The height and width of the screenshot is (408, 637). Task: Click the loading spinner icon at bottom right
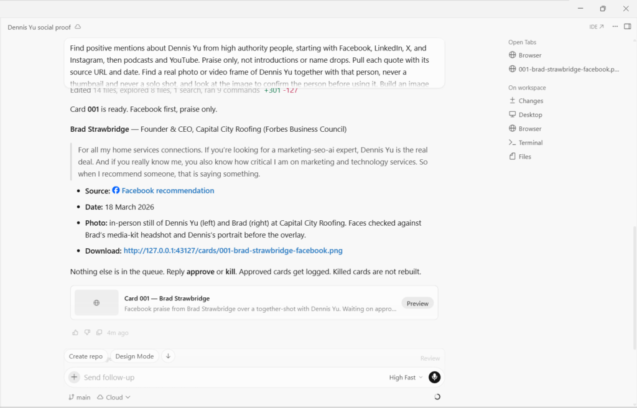tap(437, 397)
